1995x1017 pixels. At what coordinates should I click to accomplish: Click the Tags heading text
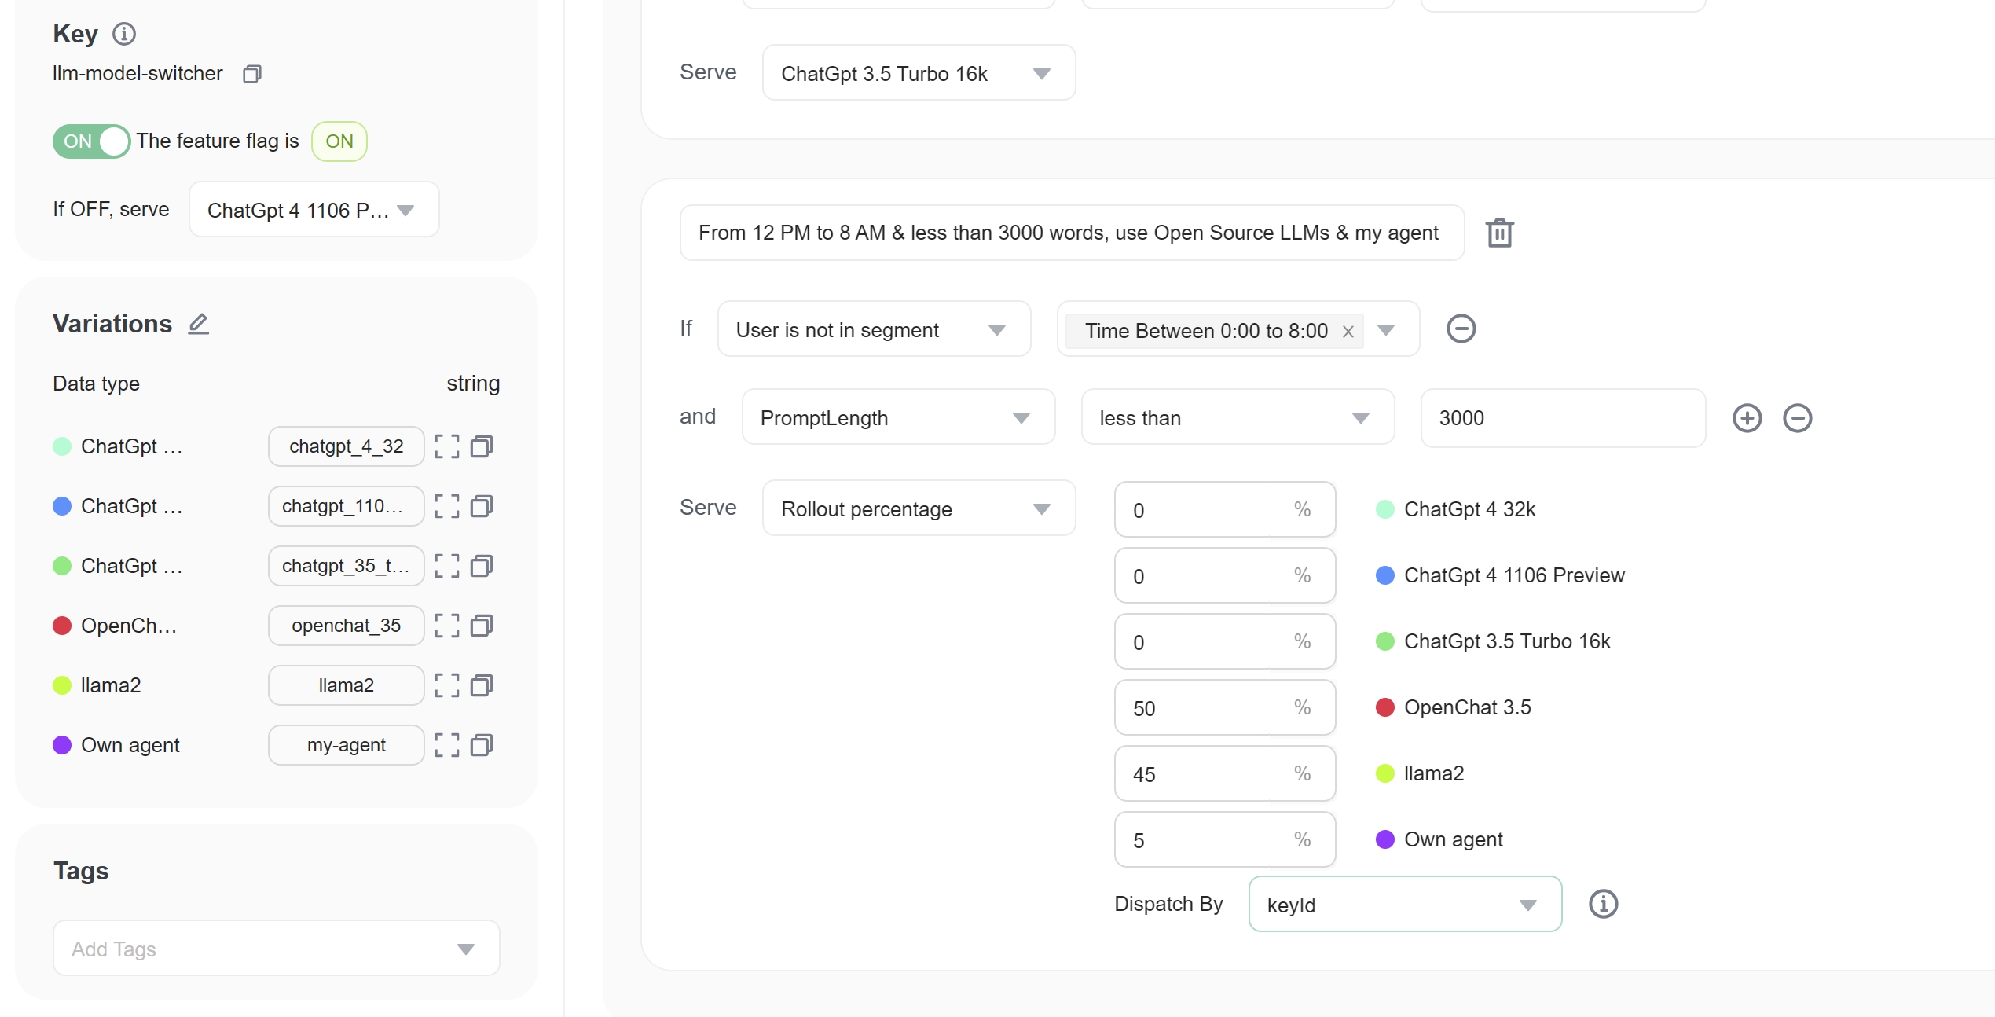81,871
